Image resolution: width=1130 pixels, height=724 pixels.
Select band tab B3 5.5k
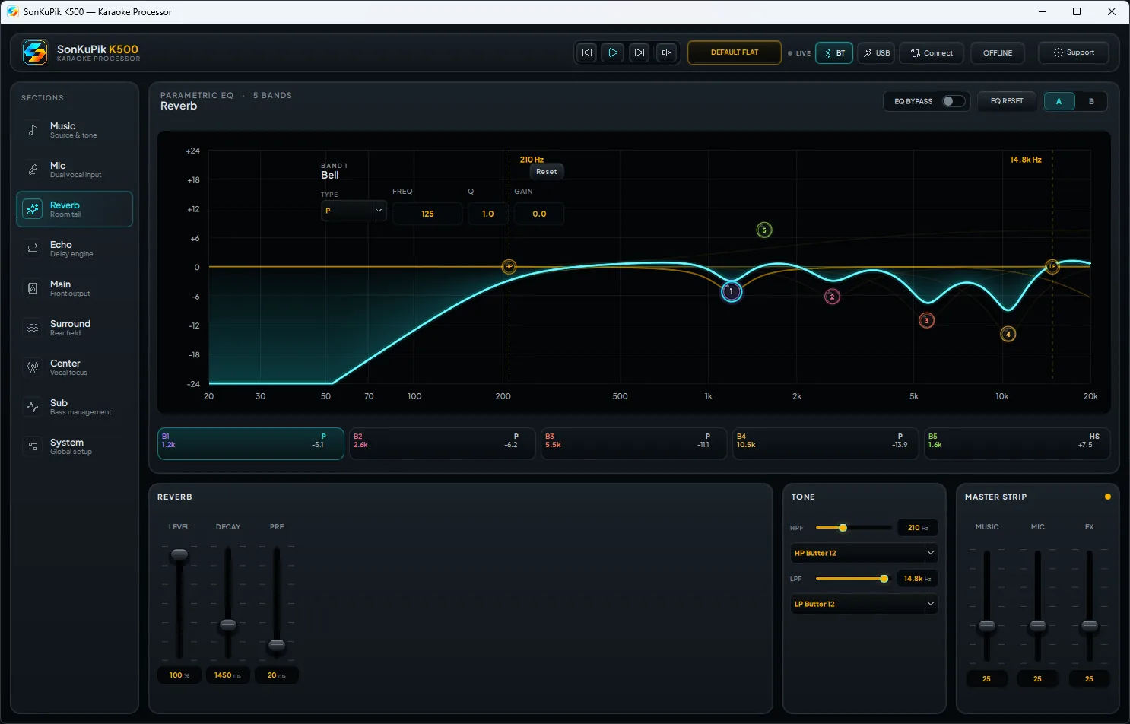click(633, 443)
